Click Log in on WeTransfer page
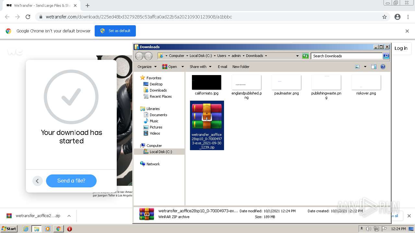 (x=401, y=48)
